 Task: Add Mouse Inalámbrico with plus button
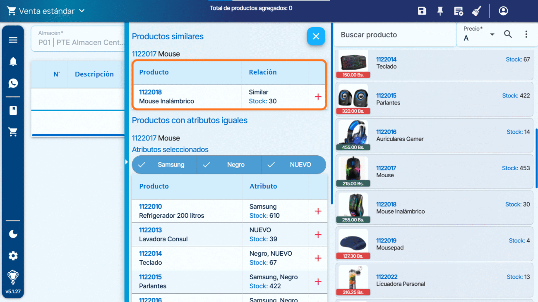coord(318,97)
